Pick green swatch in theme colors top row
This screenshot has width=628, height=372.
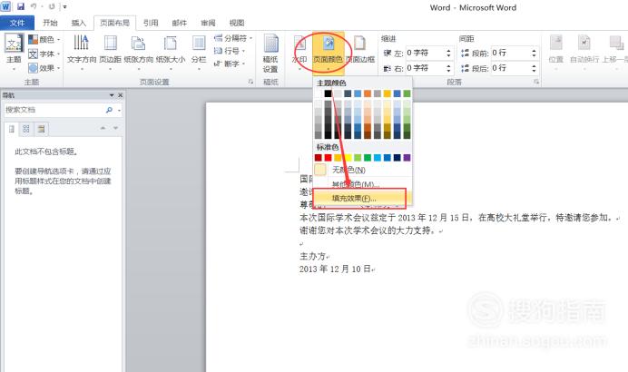[x=407, y=93]
